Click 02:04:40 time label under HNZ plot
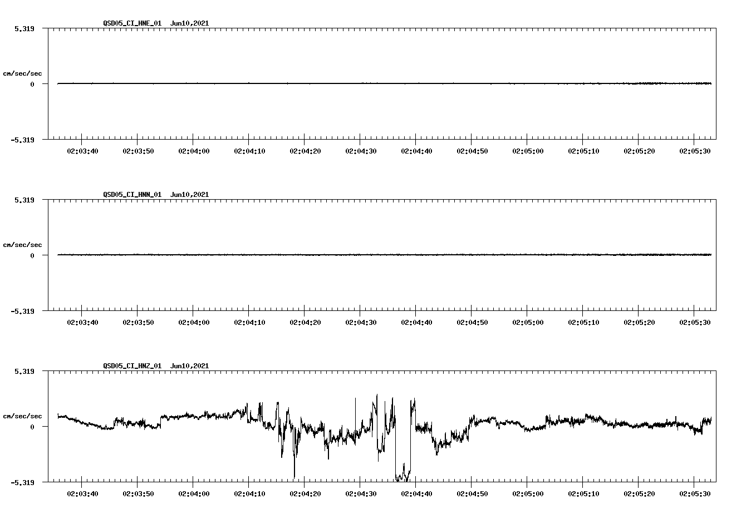Image resolution: width=756 pixels, height=514 pixels. 416,494
